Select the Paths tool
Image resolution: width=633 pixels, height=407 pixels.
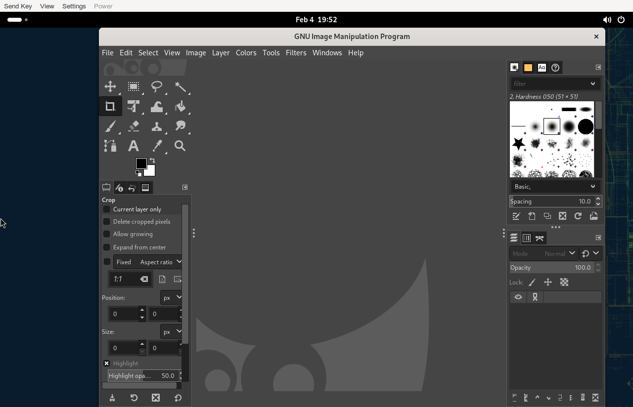pos(110,146)
